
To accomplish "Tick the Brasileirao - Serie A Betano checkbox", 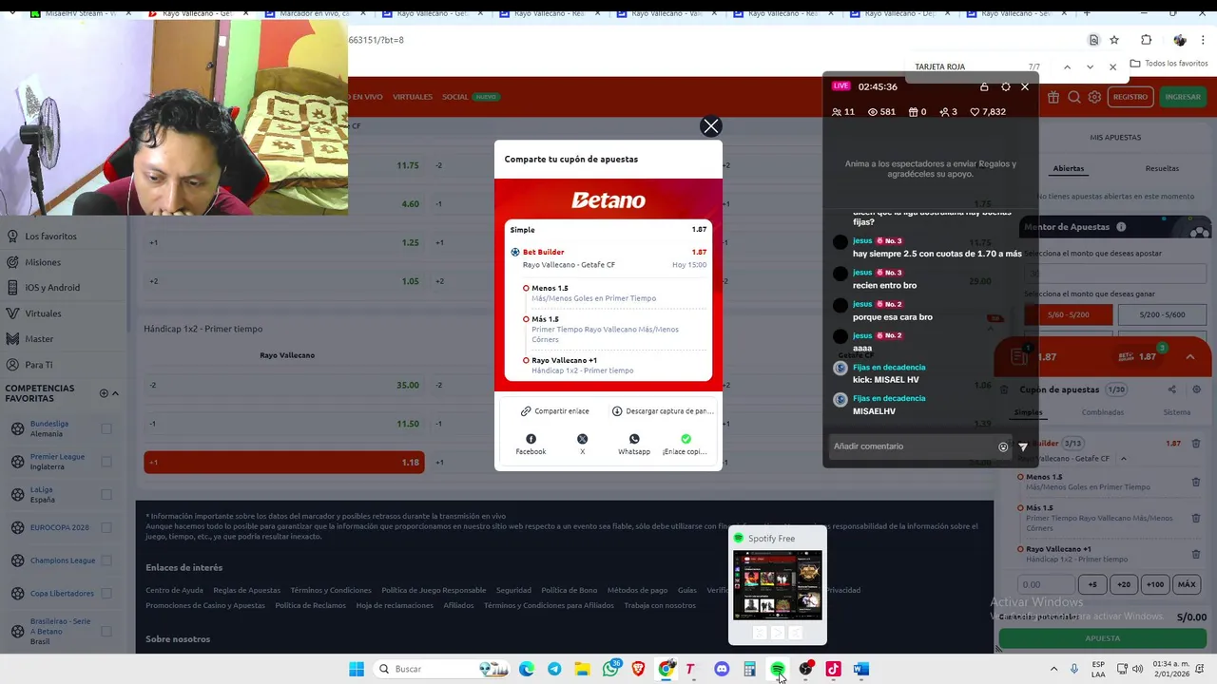I will [106, 632].
